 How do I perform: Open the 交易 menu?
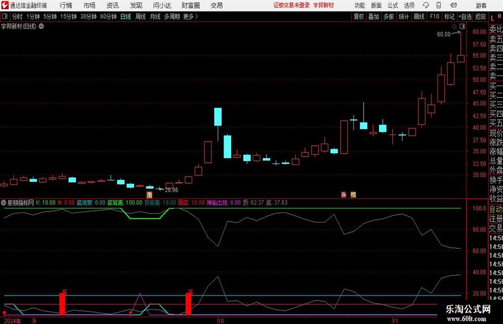(217, 5)
